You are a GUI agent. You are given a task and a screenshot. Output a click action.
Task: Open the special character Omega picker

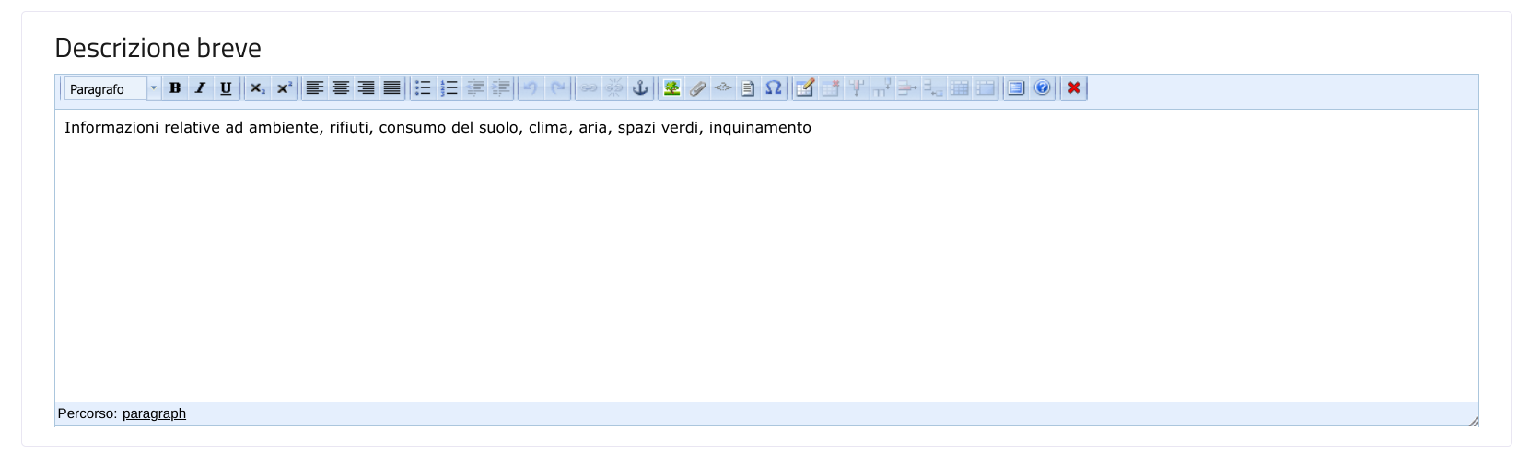[x=774, y=88]
